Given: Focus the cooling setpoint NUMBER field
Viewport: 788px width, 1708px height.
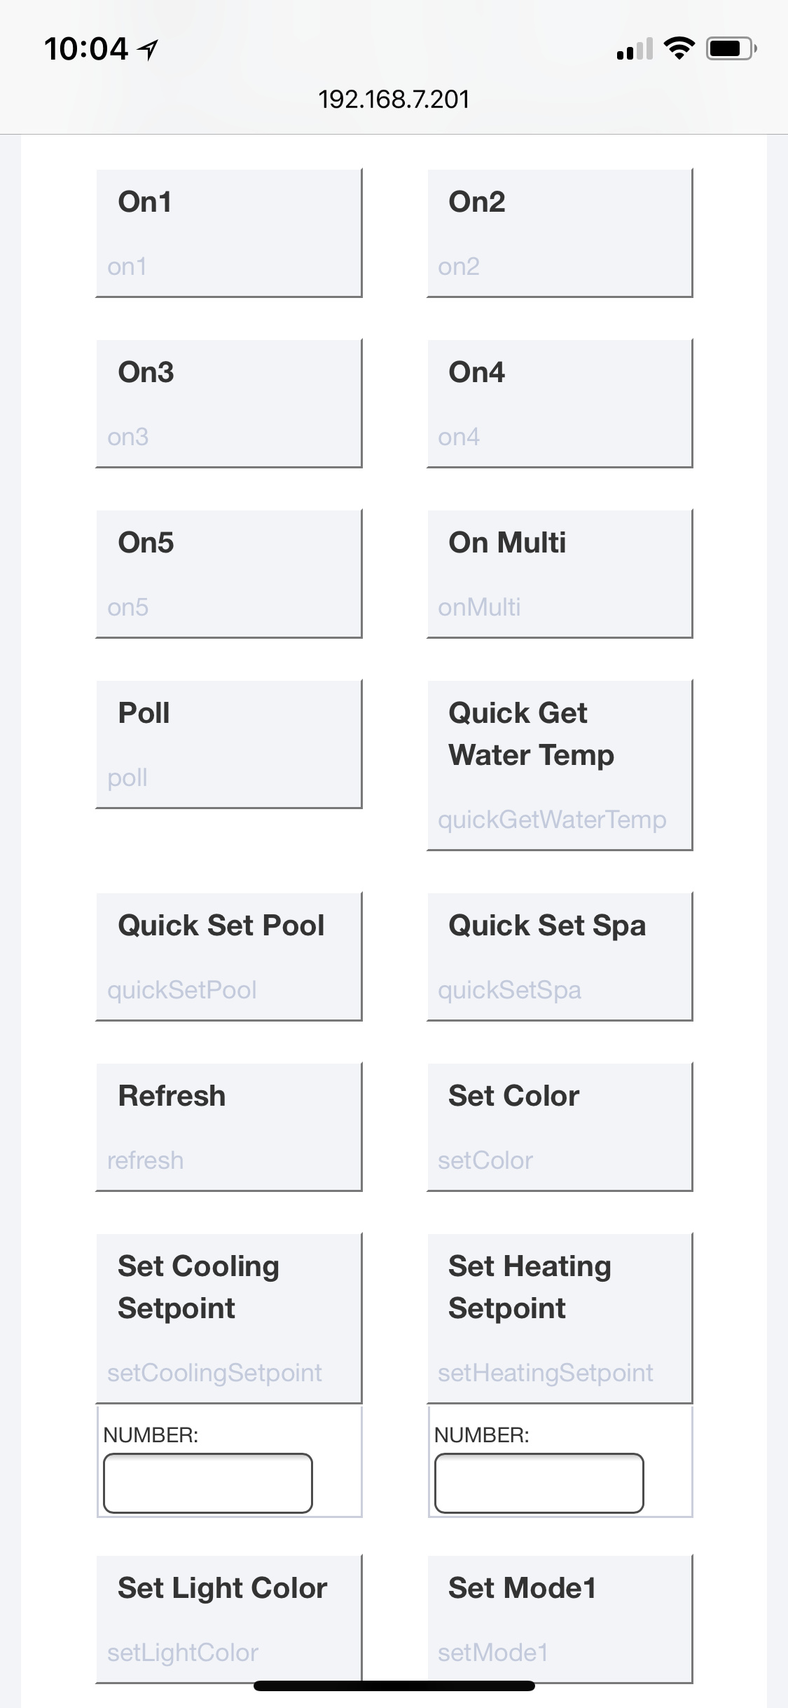Looking at the screenshot, I should (208, 1483).
